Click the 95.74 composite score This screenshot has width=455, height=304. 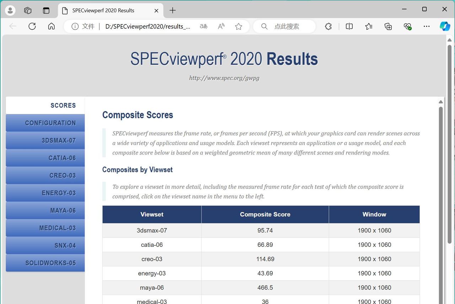pyautogui.click(x=265, y=230)
